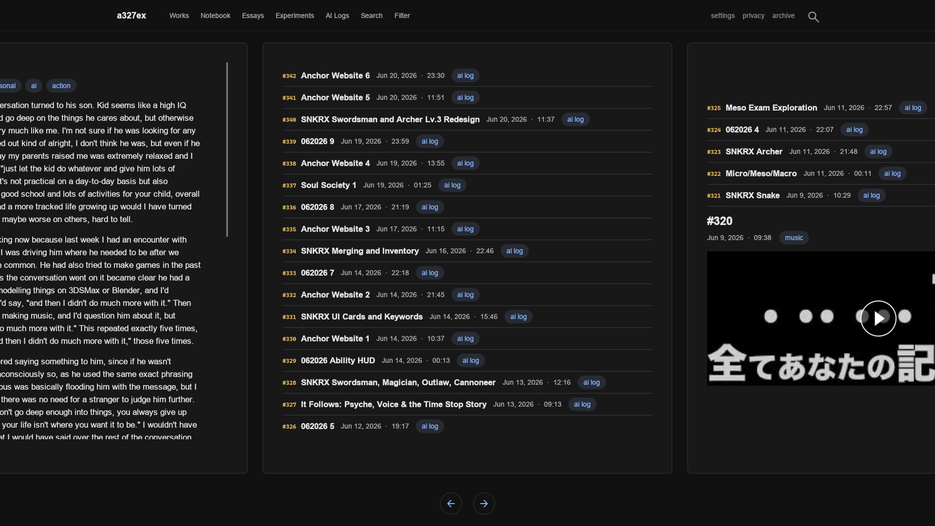Open the archive link
Image resolution: width=935 pixels, height=526 pixels.
783,16
